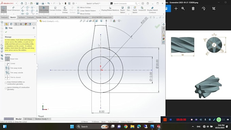Click the Print icon in SolidWorks toolbar
The width and height of the screenshot is (231, 130).
[43, 3]
